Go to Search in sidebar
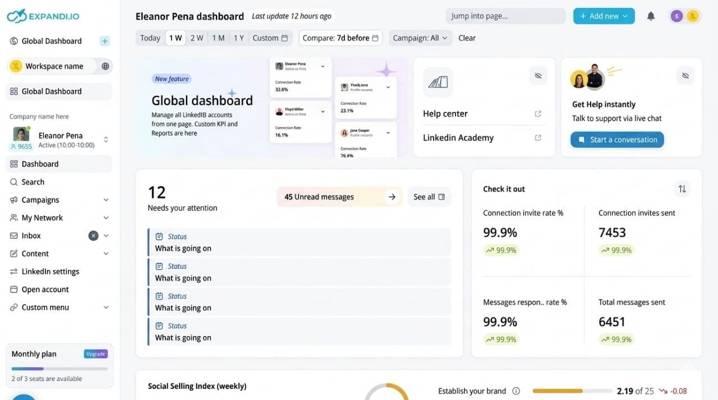Image resolution: width=718 pixels, height=400 pixels. [x=33, y=182]
